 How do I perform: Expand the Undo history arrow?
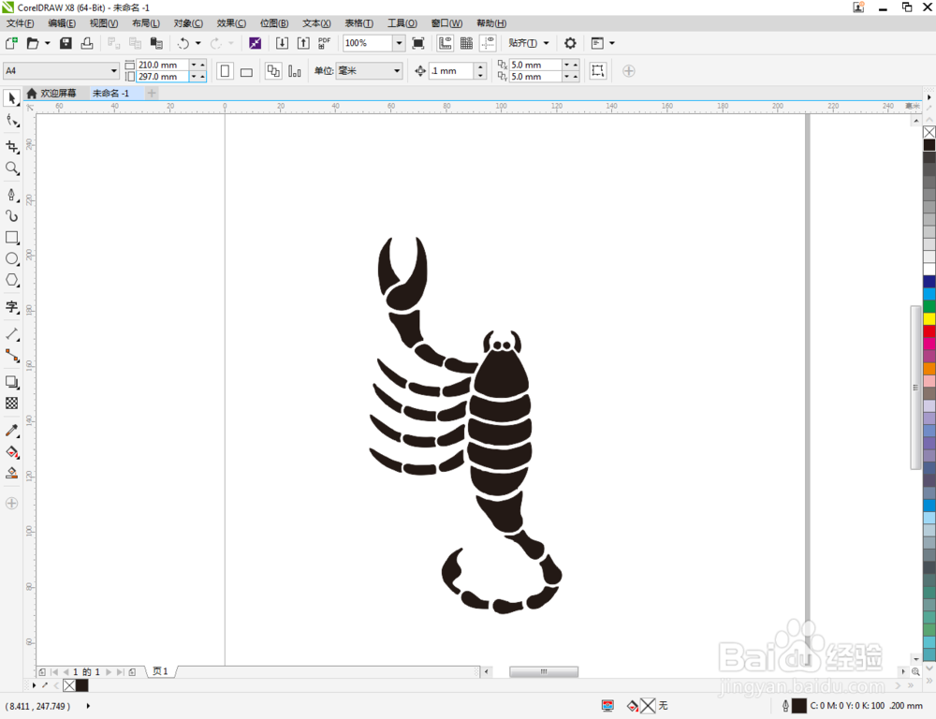pyautogui.click(x=198, y=43)
